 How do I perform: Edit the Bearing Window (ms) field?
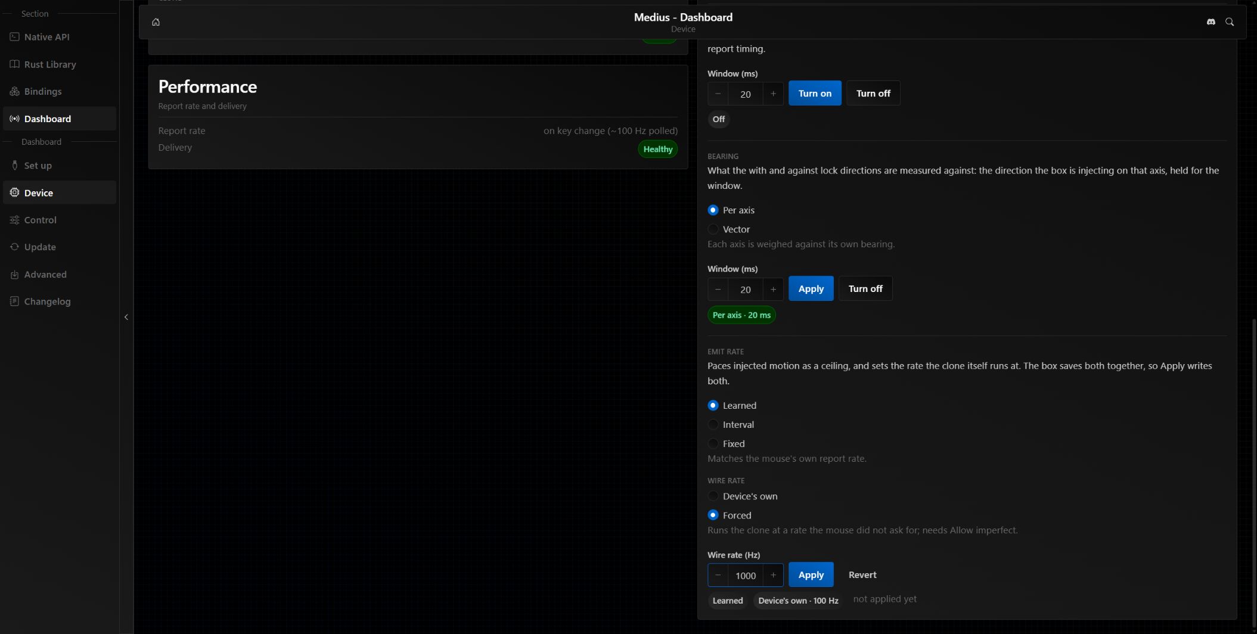745,289
